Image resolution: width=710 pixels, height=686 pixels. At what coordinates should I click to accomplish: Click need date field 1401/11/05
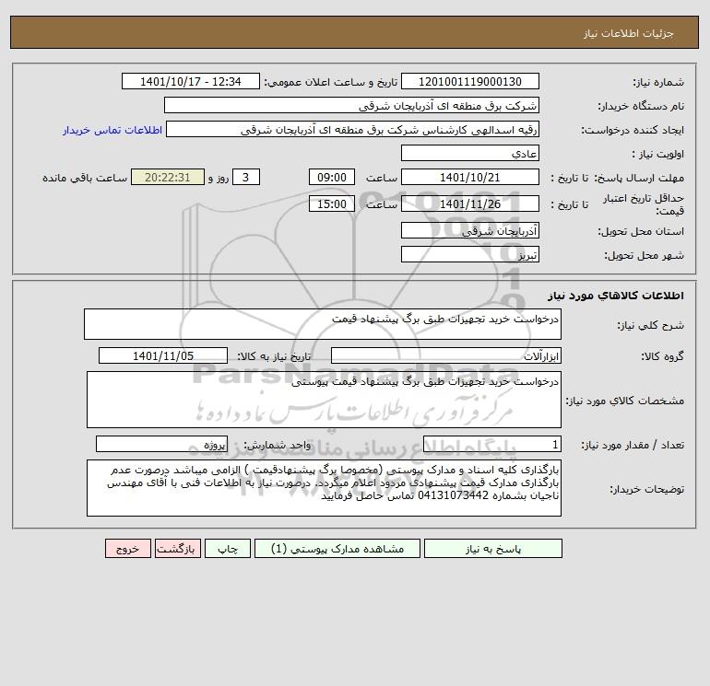(163, 355)
